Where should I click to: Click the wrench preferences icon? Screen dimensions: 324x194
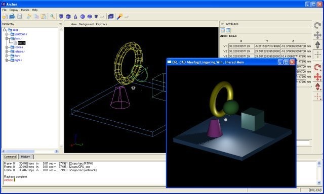click(53, 17)
